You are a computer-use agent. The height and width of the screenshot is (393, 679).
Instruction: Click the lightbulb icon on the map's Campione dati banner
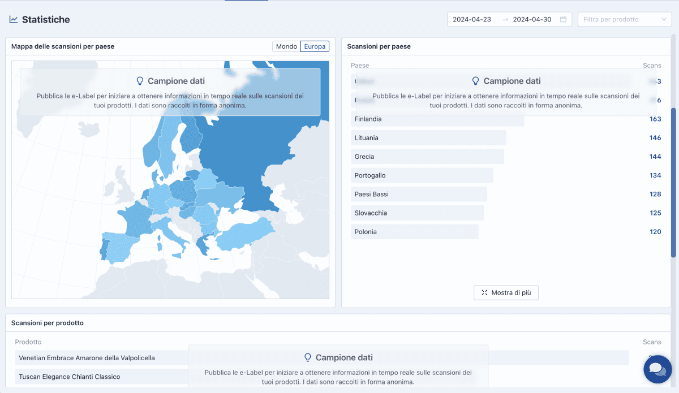click(140, 81)
